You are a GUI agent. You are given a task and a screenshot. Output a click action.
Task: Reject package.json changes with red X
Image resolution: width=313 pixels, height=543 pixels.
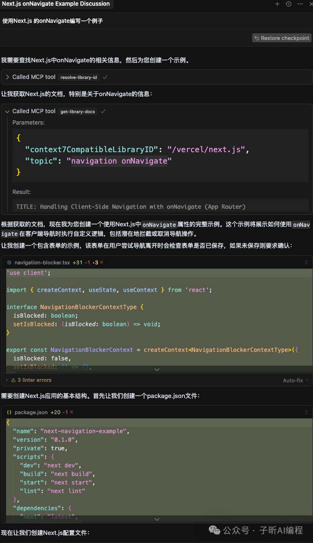71,412
